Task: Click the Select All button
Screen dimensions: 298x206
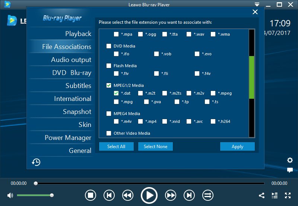Action: pos(116,146)
